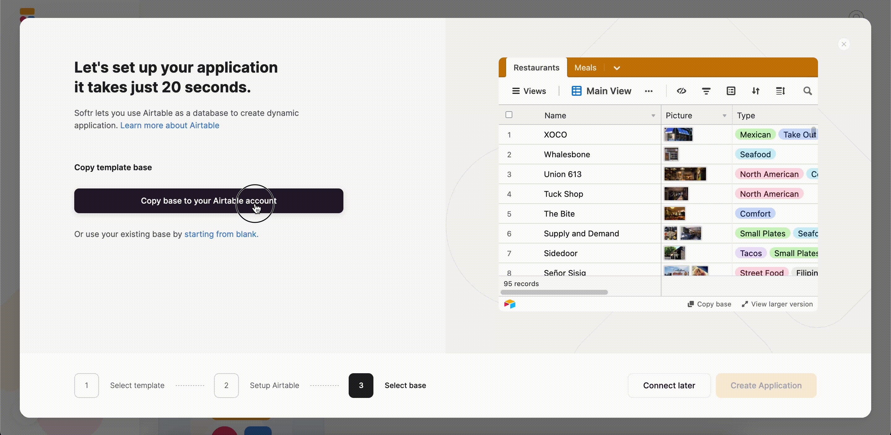Switch to the Meals tab

point(585,67)
